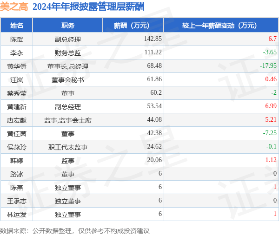Image resolution: width=279 pixels, height=235 pixels.
Task: Select the name 黄华侨
Action: click(17, 66)
